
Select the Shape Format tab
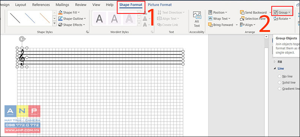click(131, 5)
